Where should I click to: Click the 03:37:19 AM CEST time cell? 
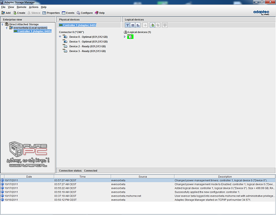click(x=65, y=196)
